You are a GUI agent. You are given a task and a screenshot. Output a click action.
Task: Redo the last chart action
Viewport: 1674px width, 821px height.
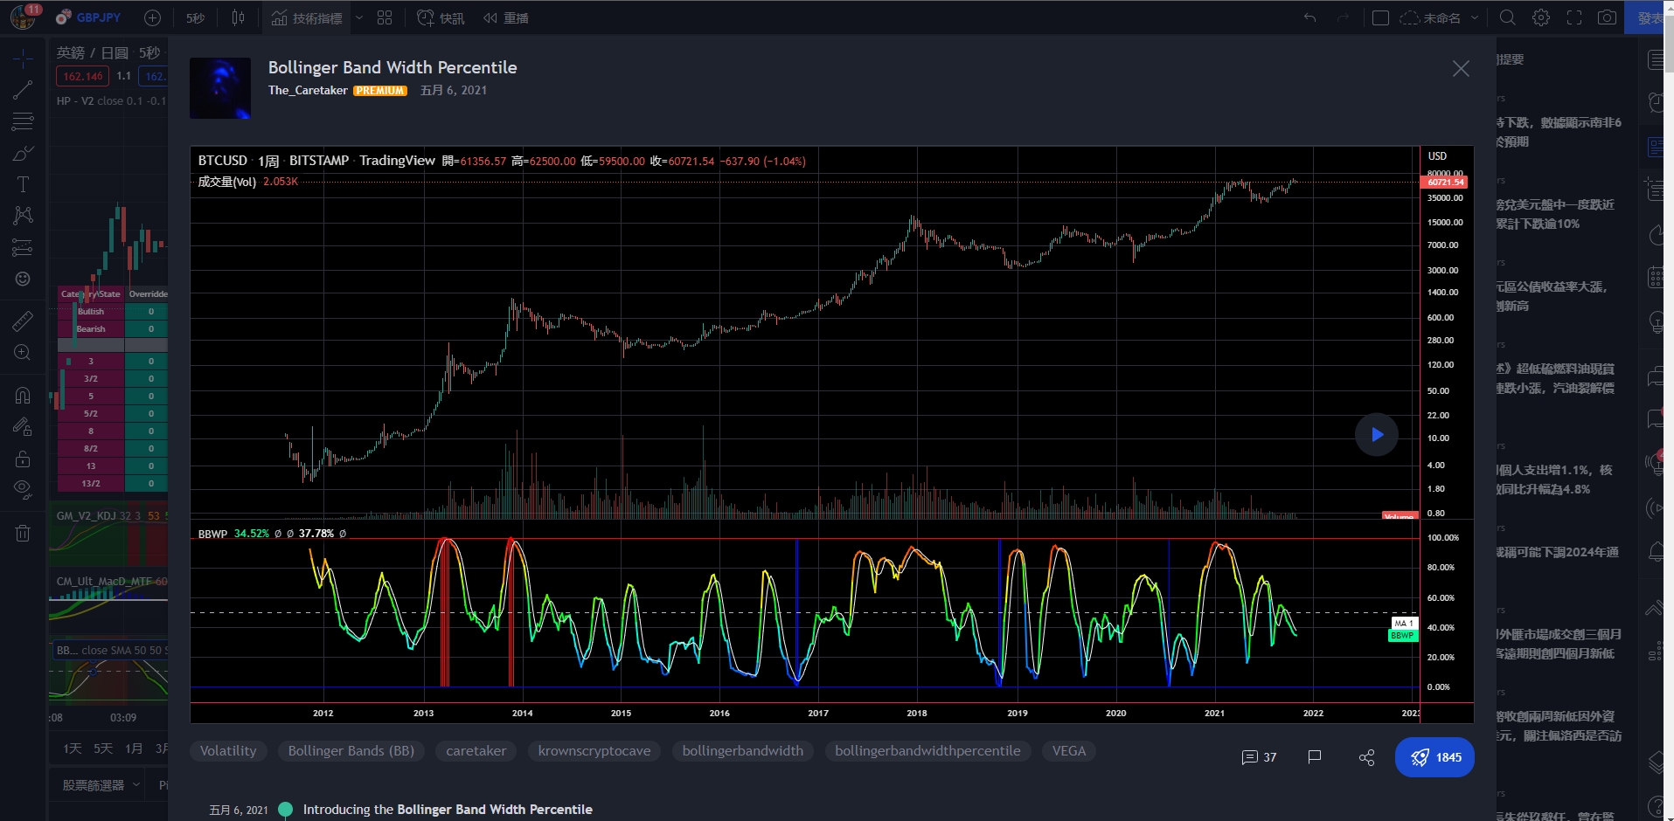[x=1343, y=17]
